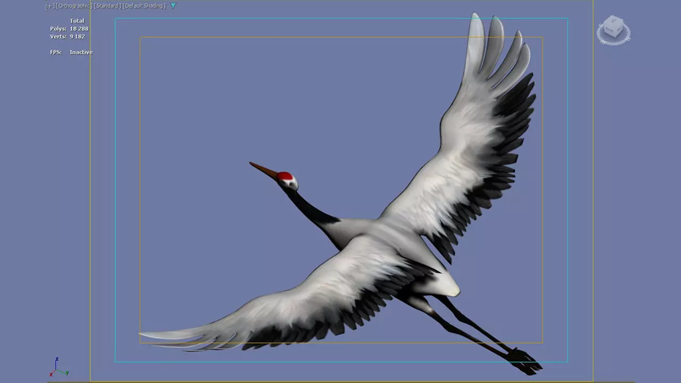The width and height of the screenshot is (681, 383).
Task: Click the ViewCube navigation widget
Action: [613, 30]
